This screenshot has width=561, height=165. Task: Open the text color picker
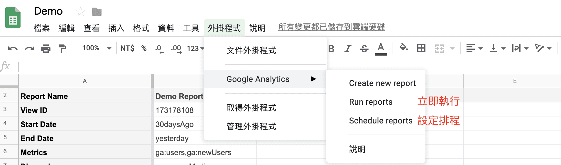381,49
